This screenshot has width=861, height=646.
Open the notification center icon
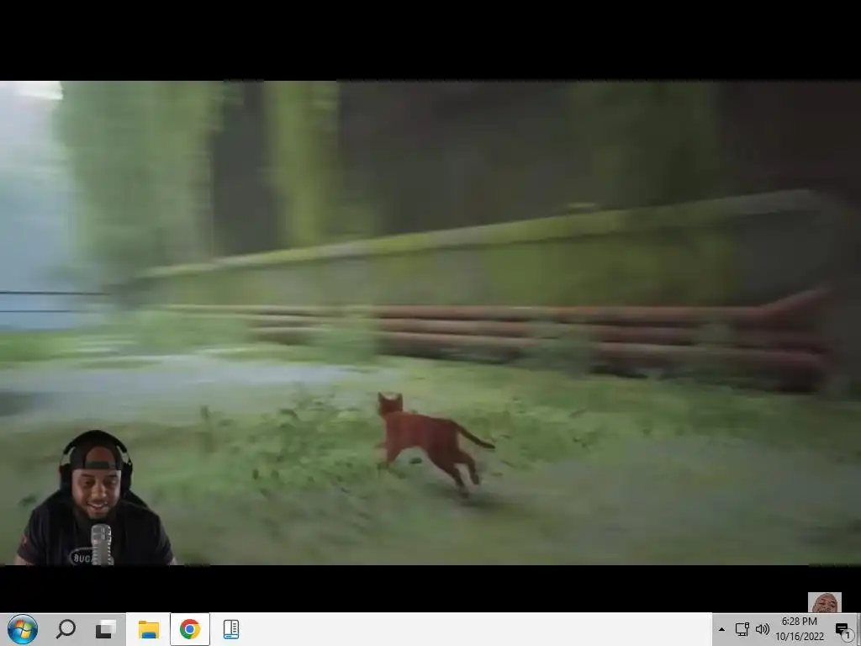843,630
